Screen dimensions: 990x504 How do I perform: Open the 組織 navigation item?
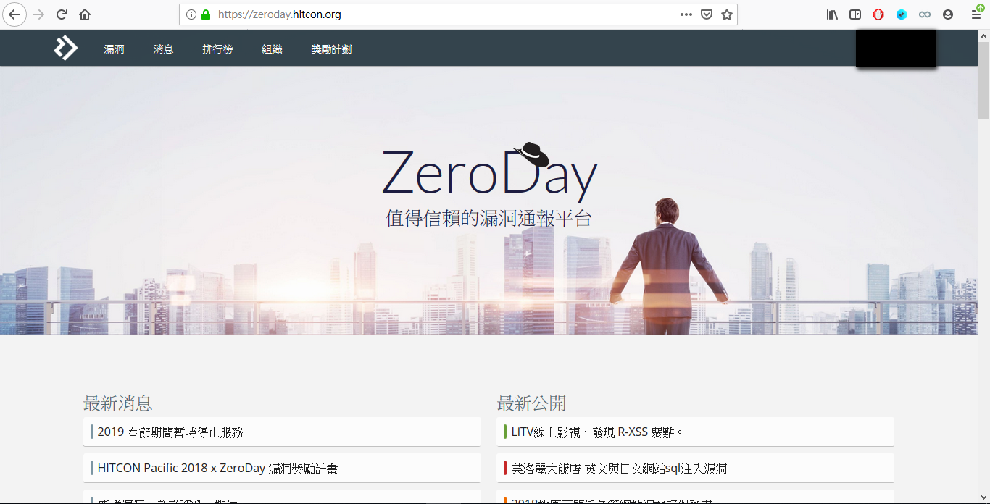point(273,49)
